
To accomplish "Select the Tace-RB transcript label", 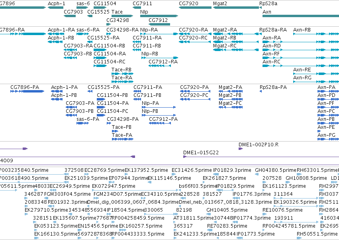I will coord(121,70).
